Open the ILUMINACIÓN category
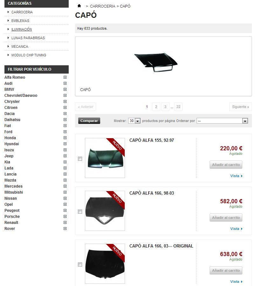Screen dimensions: 257x286 coord(22,29)
